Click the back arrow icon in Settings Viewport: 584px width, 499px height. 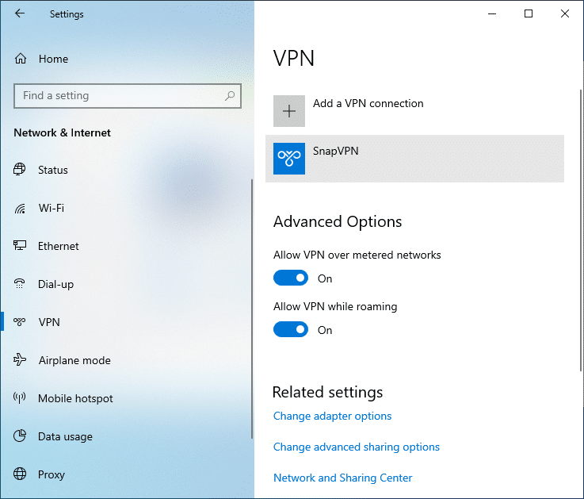pyautogui.click(x=20, y=13)
